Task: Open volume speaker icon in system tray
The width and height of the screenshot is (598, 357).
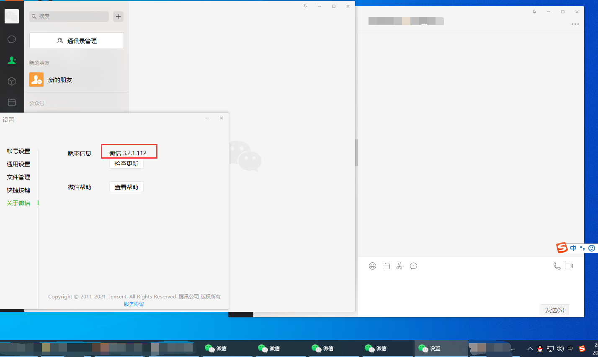Action: click(560, 349)
